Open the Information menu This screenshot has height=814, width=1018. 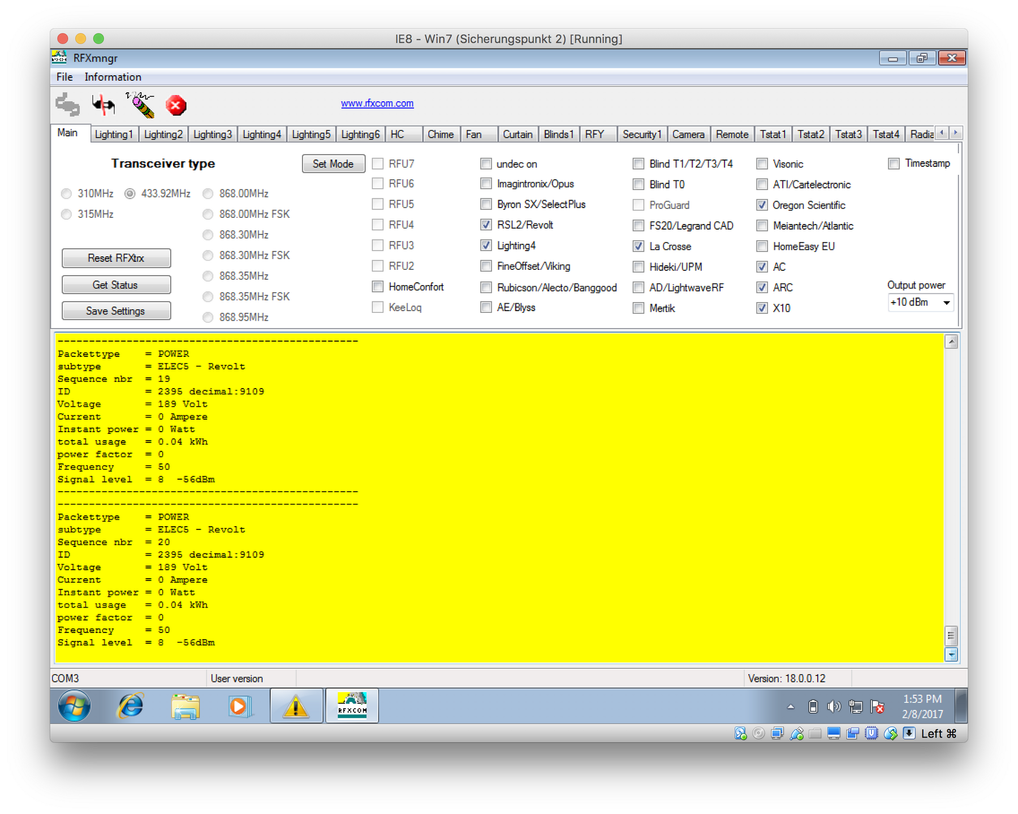point(113,77)
